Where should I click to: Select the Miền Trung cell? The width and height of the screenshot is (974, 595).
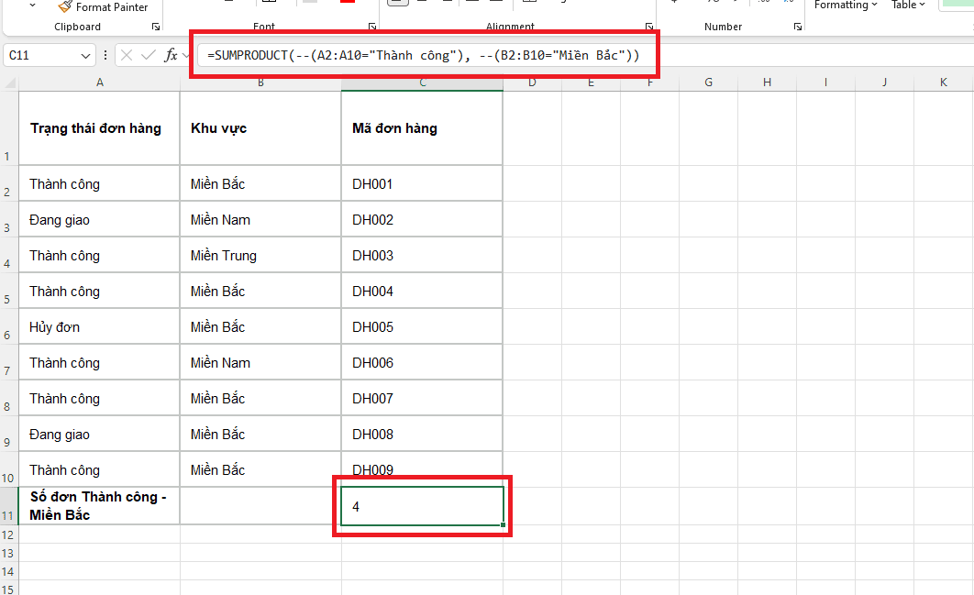pos(260,255)
